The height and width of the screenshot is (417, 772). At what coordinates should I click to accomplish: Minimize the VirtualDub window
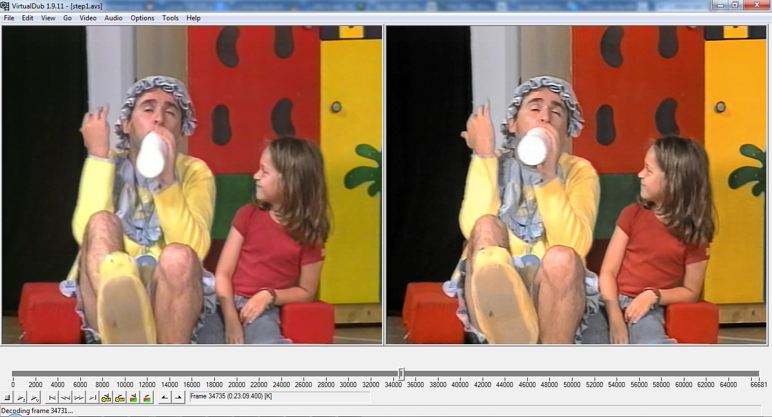[x=720, y=5]
